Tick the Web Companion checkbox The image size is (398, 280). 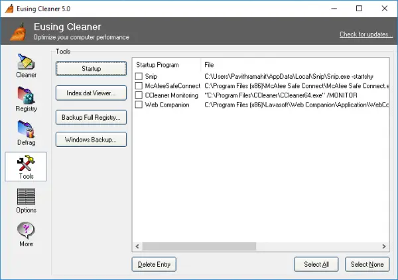pos(139,105)
